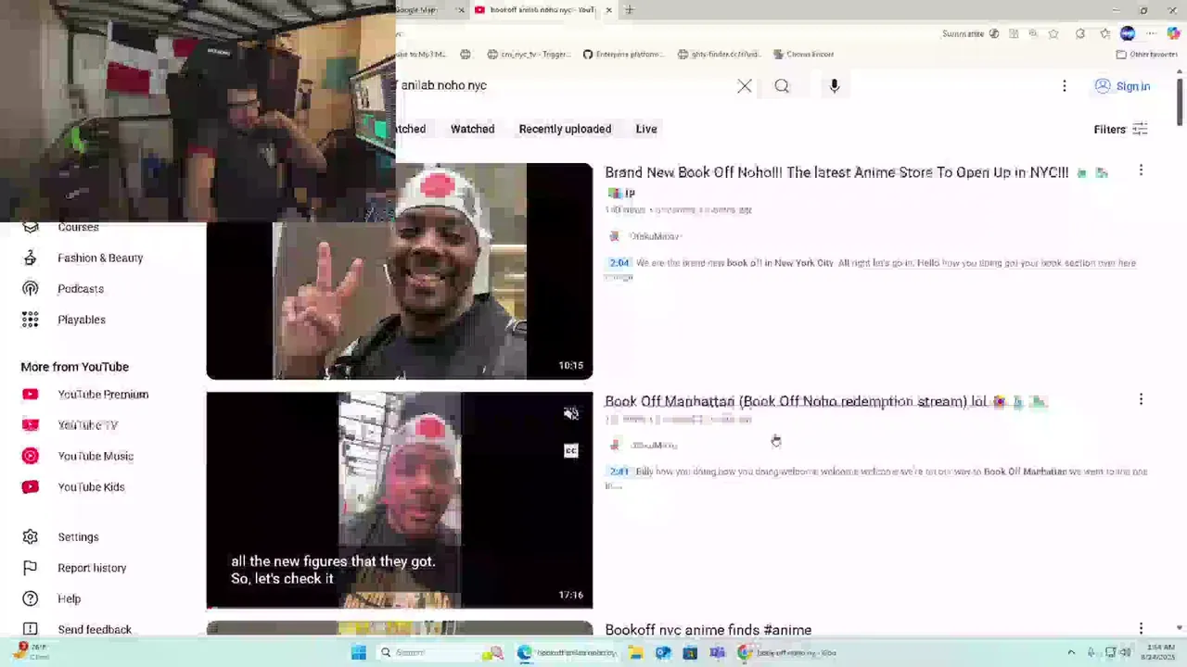Click the Sign in button

[x=1122, y=86]
